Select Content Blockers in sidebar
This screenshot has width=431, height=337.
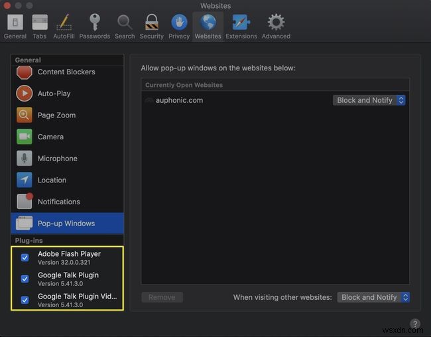66,72
